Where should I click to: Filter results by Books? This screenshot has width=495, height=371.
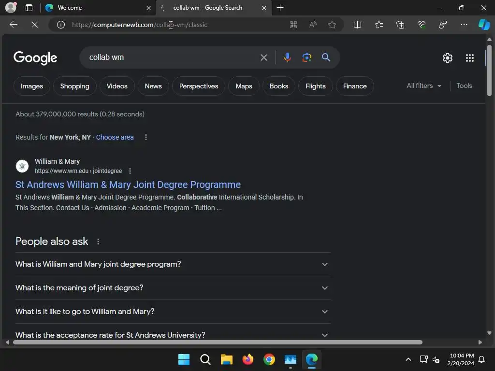[x=279, y=86]
